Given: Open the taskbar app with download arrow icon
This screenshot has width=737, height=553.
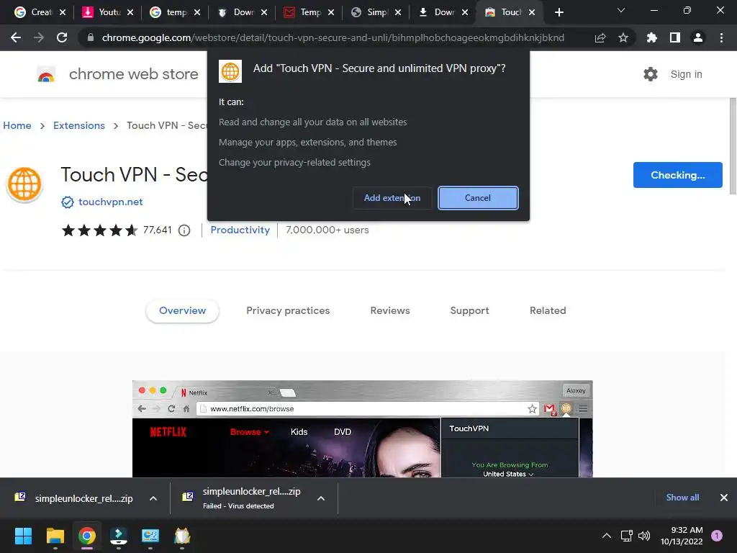Looking at the screenshot, I should pyautogui.click(x=119, y=536).
